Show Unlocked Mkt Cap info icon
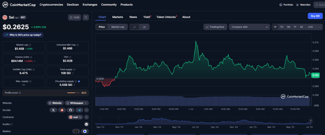325x135 pixels. tap(77, 45)
